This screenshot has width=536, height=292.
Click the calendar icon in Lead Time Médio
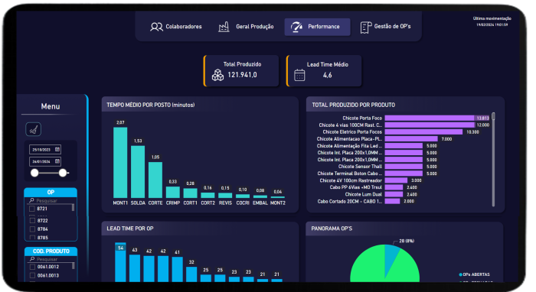click(x=299, y=75)
